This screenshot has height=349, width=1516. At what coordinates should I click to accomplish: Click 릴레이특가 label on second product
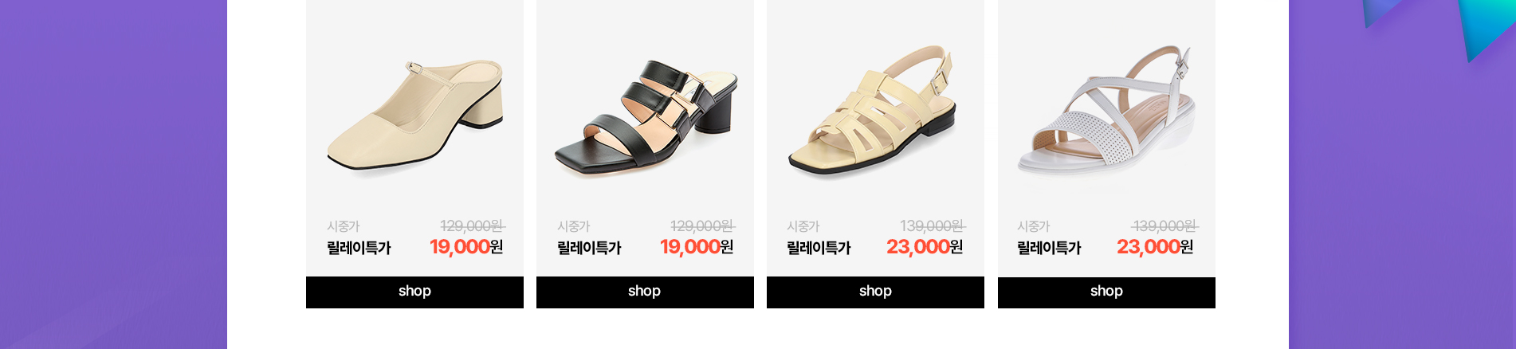pos(589,248)
